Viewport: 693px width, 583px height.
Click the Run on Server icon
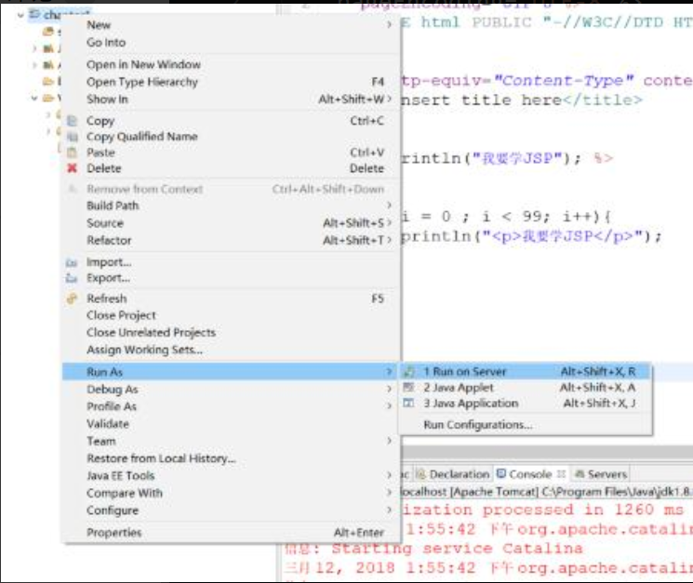[x=408, y=372]
